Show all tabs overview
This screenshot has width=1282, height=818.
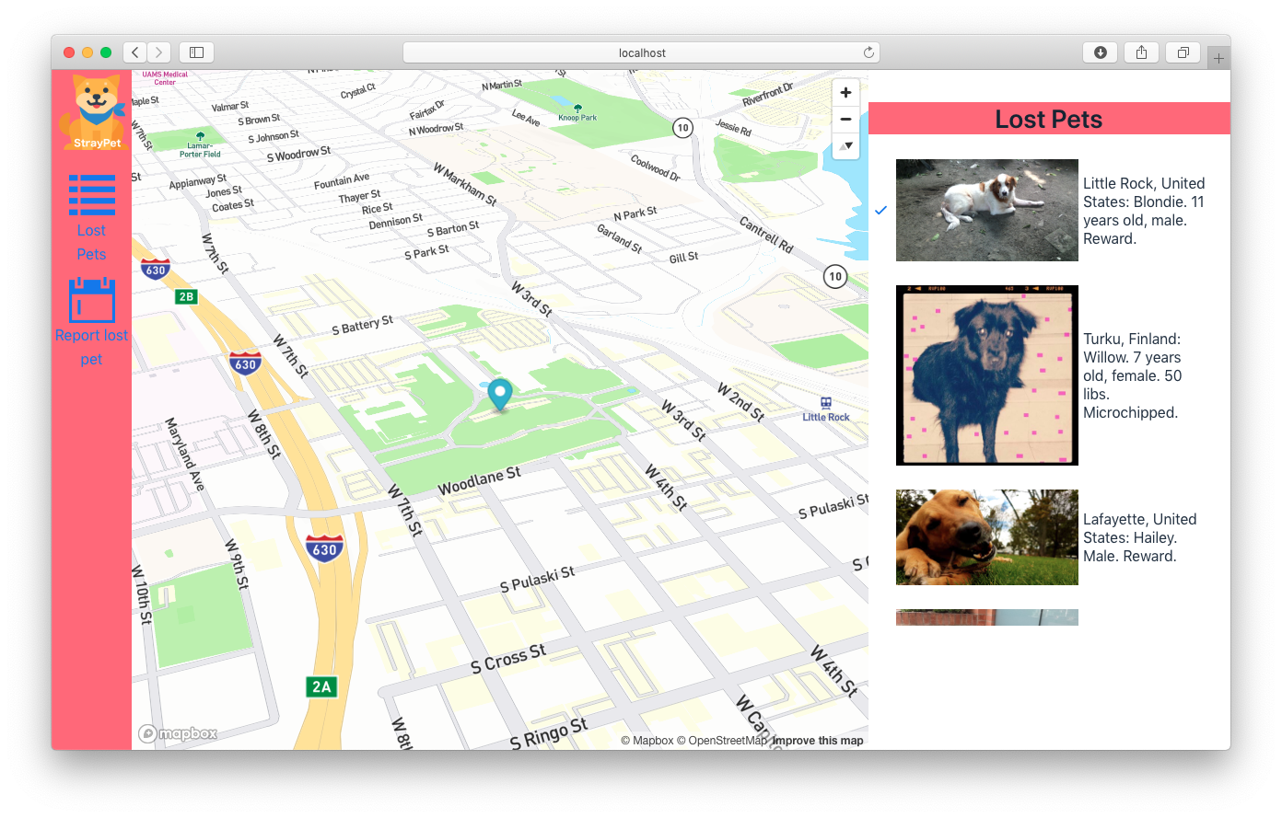1183,52
